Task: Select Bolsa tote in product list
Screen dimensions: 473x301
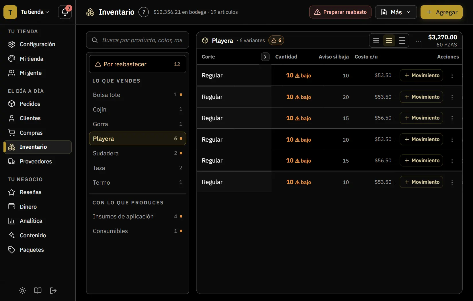Action: coord(138,95)
